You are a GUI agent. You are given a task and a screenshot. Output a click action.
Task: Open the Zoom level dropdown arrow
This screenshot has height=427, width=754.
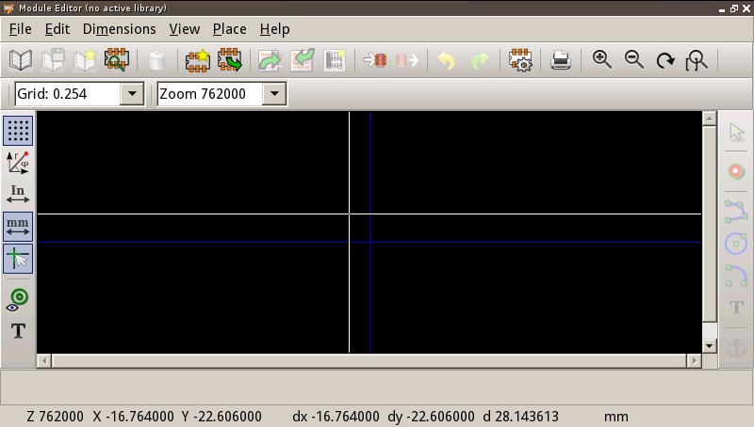point(274,93)
